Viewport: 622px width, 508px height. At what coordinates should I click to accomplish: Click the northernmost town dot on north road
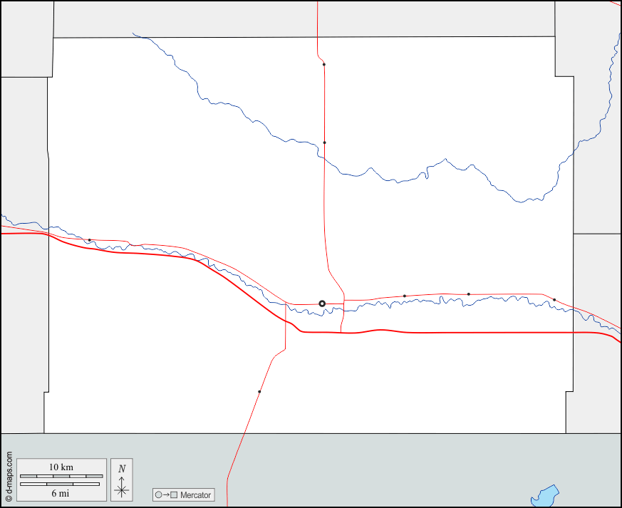tap(323, 65)
